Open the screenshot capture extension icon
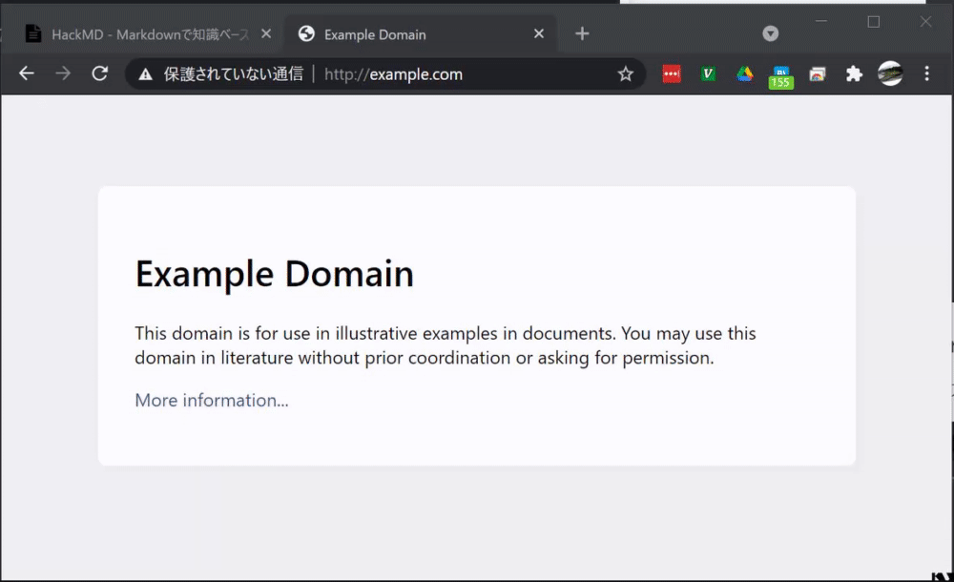 coord(818,73)
